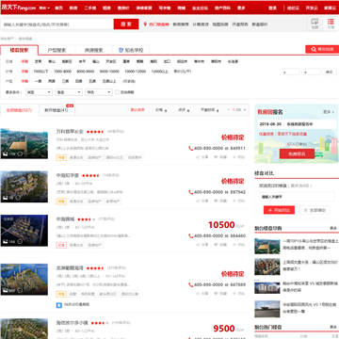Open photo gallery icon on 万科翡翠长安 thumbnail
Screen dimensions: 339x339
[x=5, y=154]
